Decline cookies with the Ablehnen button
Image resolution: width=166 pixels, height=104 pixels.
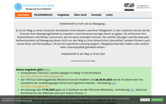[145, 100]
